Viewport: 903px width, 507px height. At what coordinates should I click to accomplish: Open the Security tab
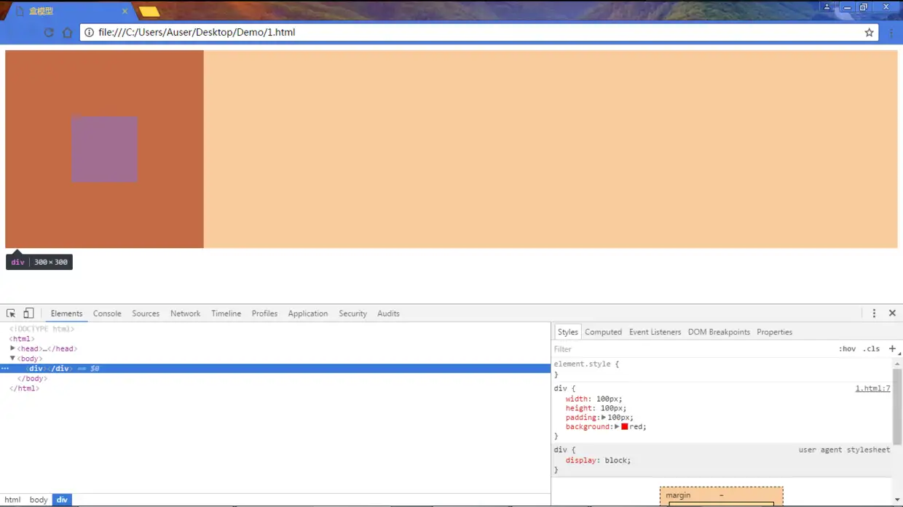click(x=352, y=314)
